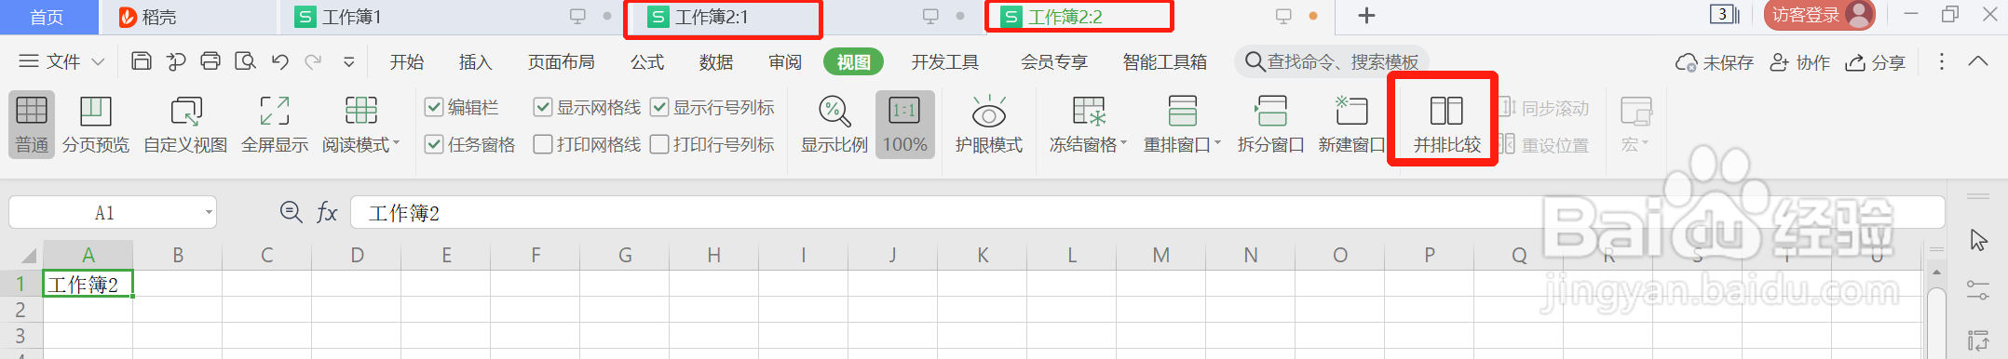Undo the last action
Screen dimensions: 2008x359
279,61
